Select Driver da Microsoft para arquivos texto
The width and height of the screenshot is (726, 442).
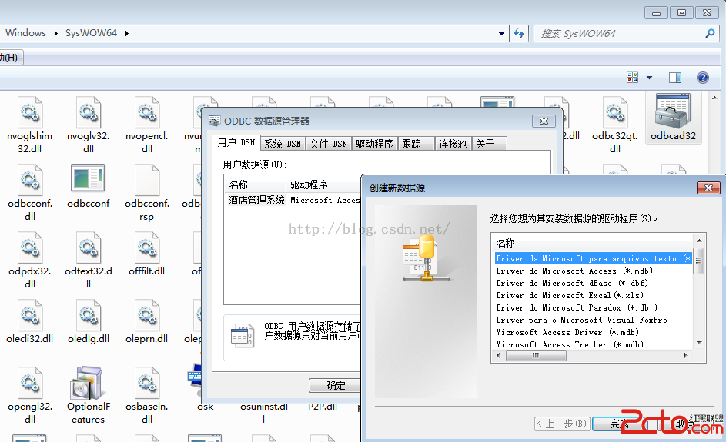pyautogui.click(x=594, y=258)
